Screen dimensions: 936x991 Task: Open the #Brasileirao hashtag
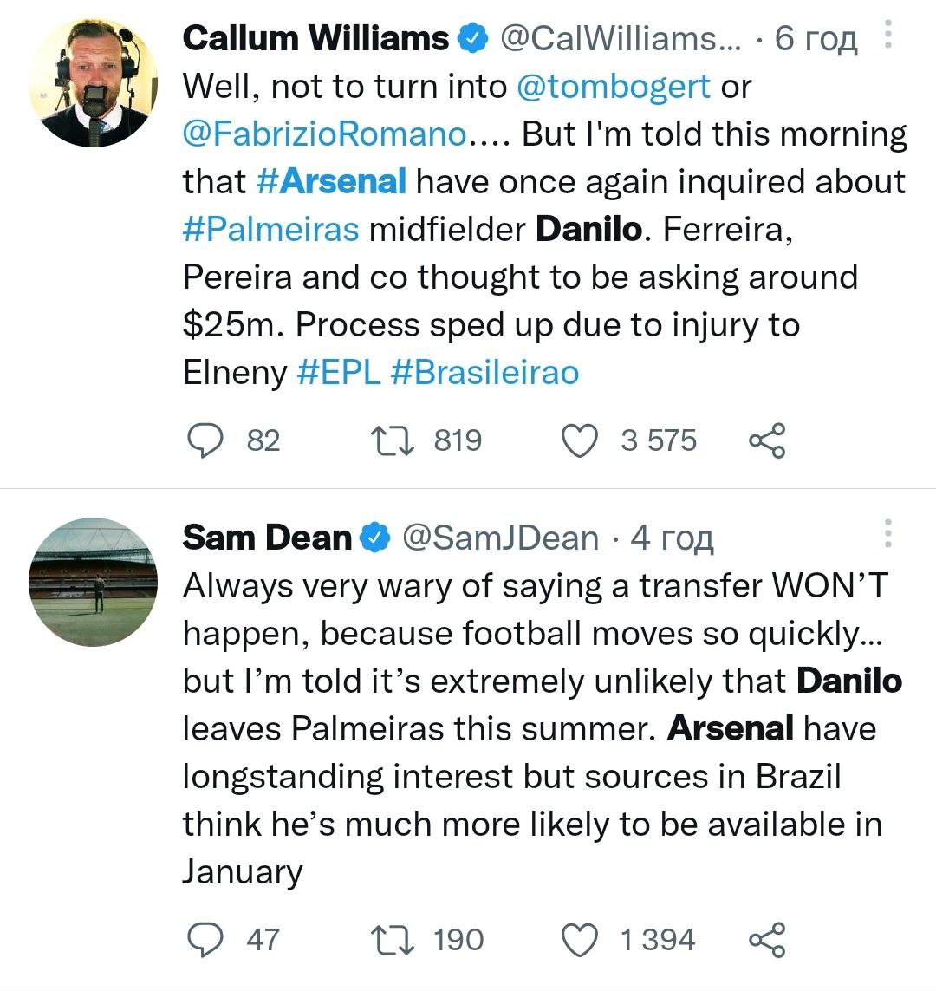[484, 373]
